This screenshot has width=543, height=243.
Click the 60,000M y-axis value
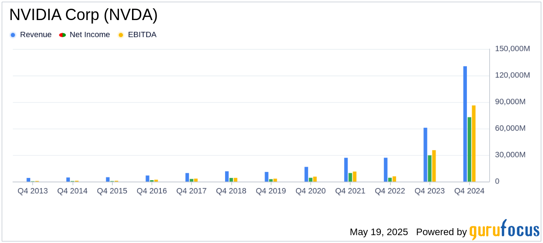pyautogui.click(x=510, y=128)
